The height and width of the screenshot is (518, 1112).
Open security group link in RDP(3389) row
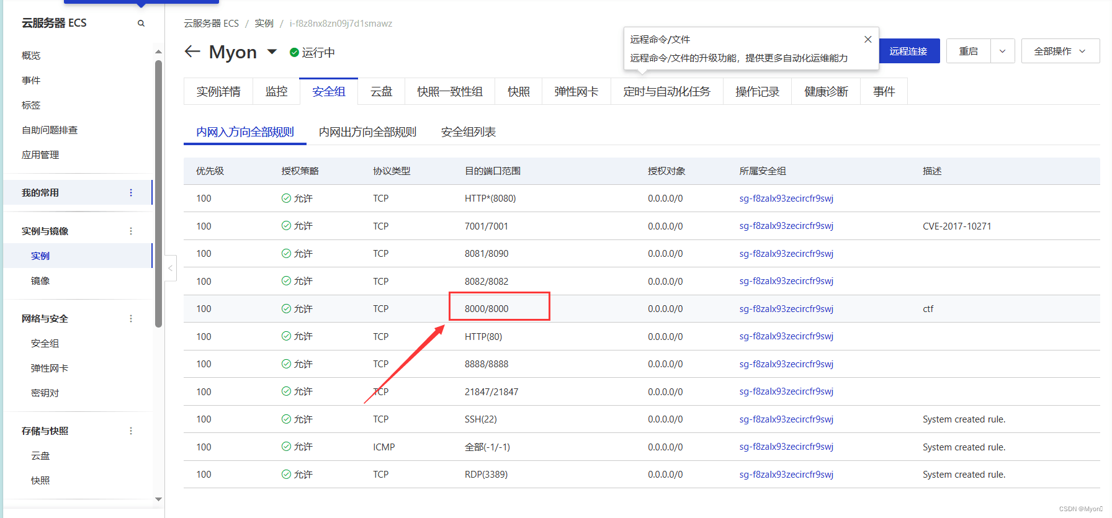click(786, 475)
